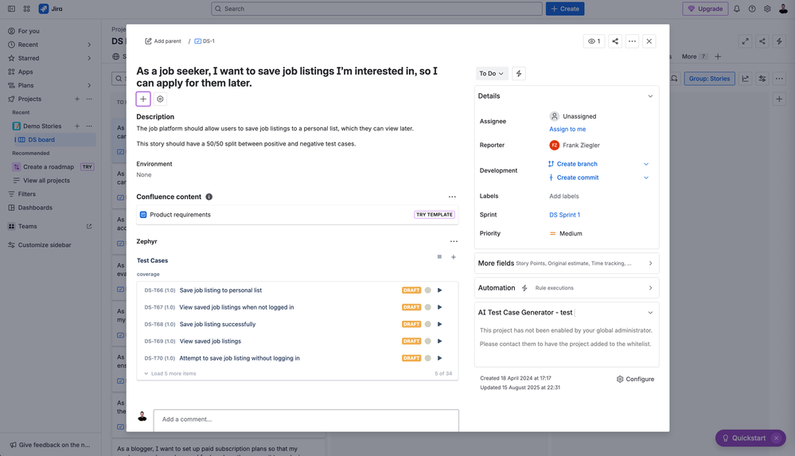Click the lightning automation icon beside To Do

point(519,73)
